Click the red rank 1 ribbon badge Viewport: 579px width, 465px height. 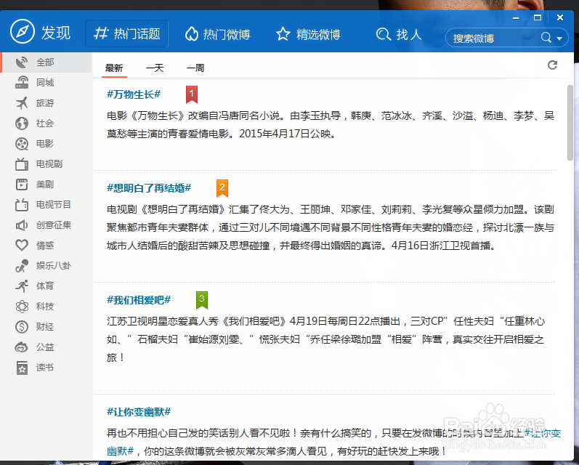[192, 94]
